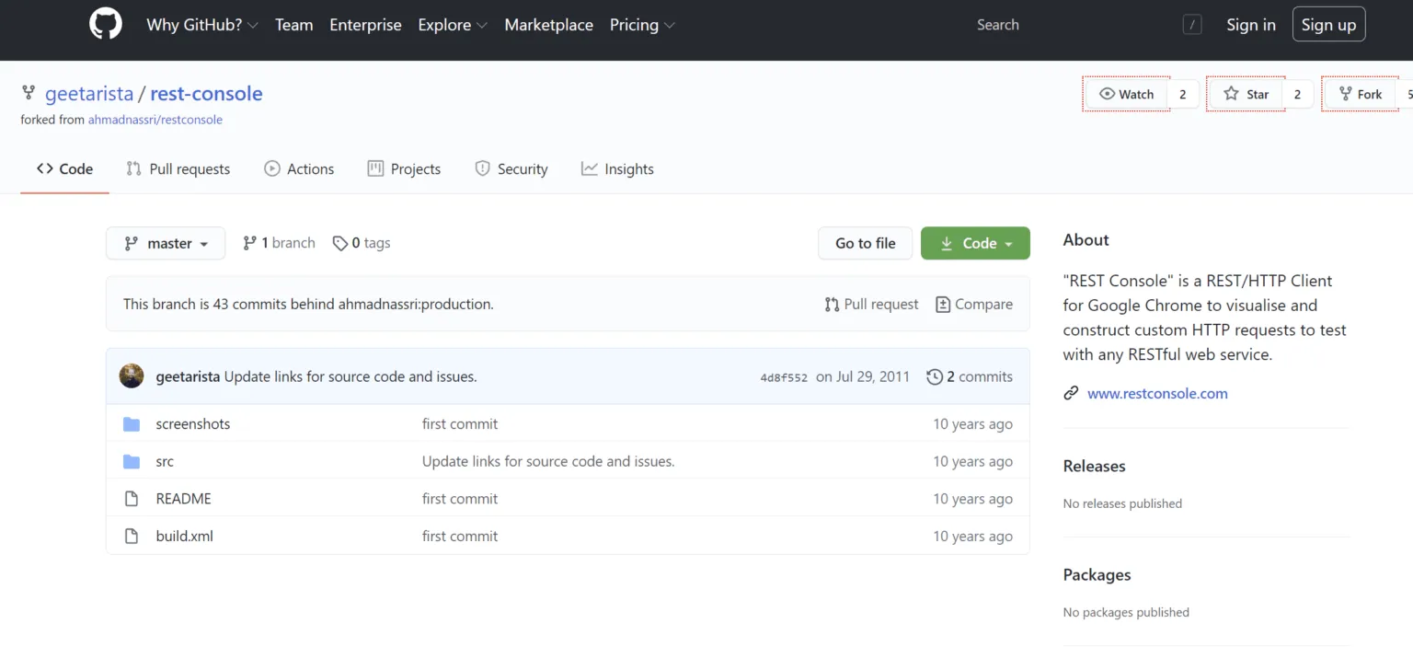
Task: Open the geetarista owner link
Action: 89,93
